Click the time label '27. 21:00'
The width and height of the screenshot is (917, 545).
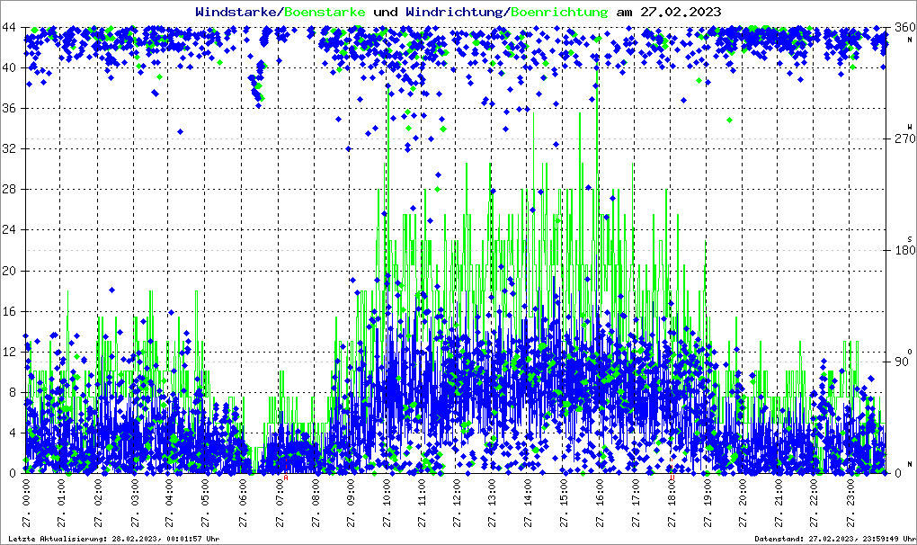(x=779, y=504)
